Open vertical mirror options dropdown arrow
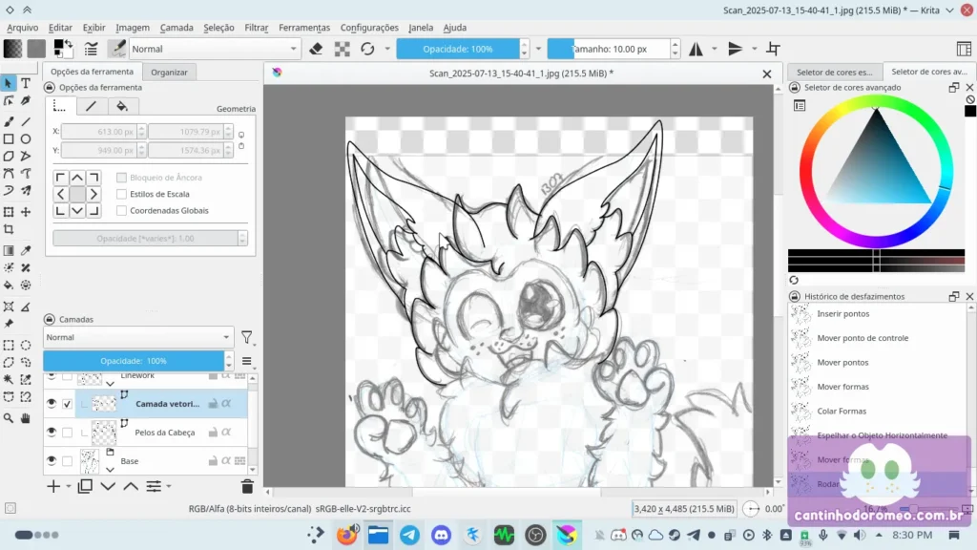 (x=754, y=49)
